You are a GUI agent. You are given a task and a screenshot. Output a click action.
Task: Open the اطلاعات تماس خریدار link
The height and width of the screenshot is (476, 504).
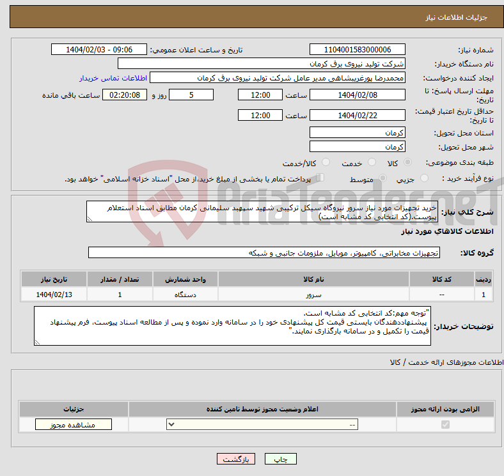coord(113,78)
